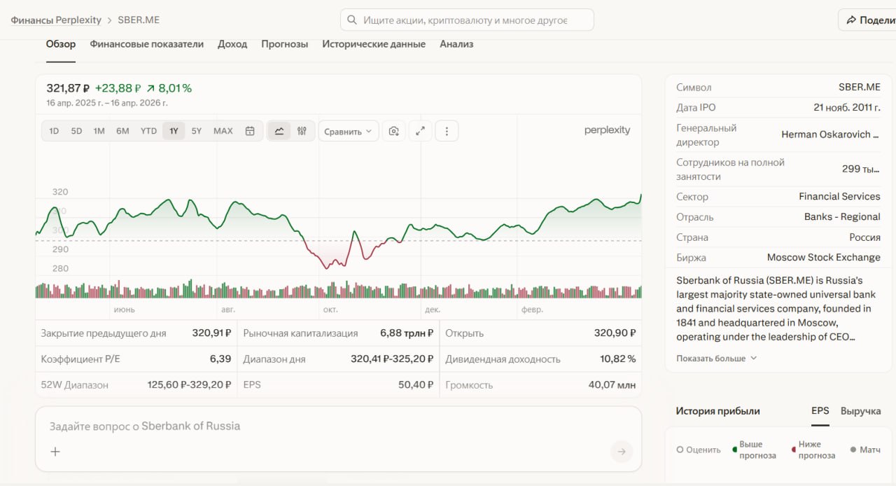
Task: Click the EPS value 50,40 ₽
Action: 416,385
